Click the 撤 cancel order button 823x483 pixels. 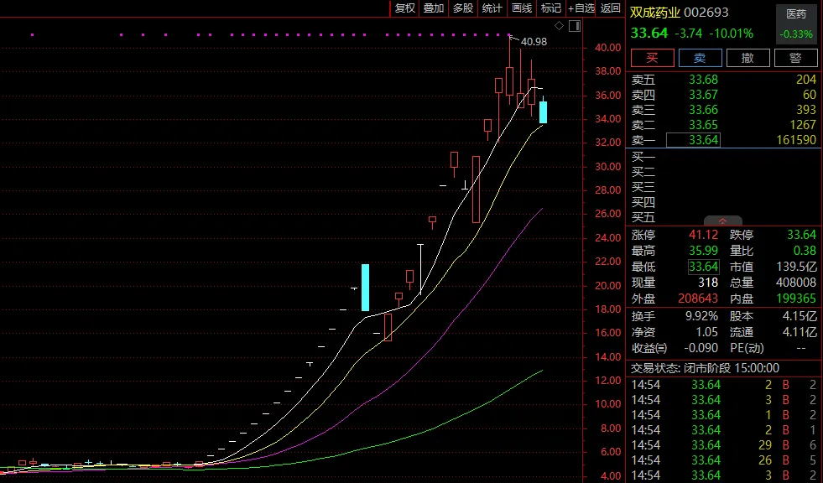748,58
